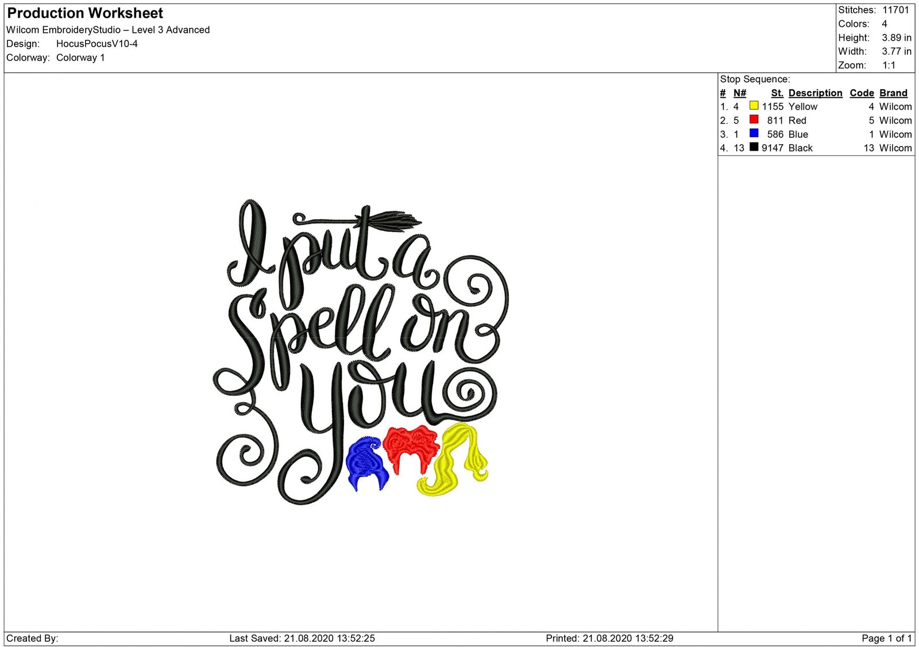Click the 'Code' column header
Screen dimensions: 919x647
coord(862,93)
